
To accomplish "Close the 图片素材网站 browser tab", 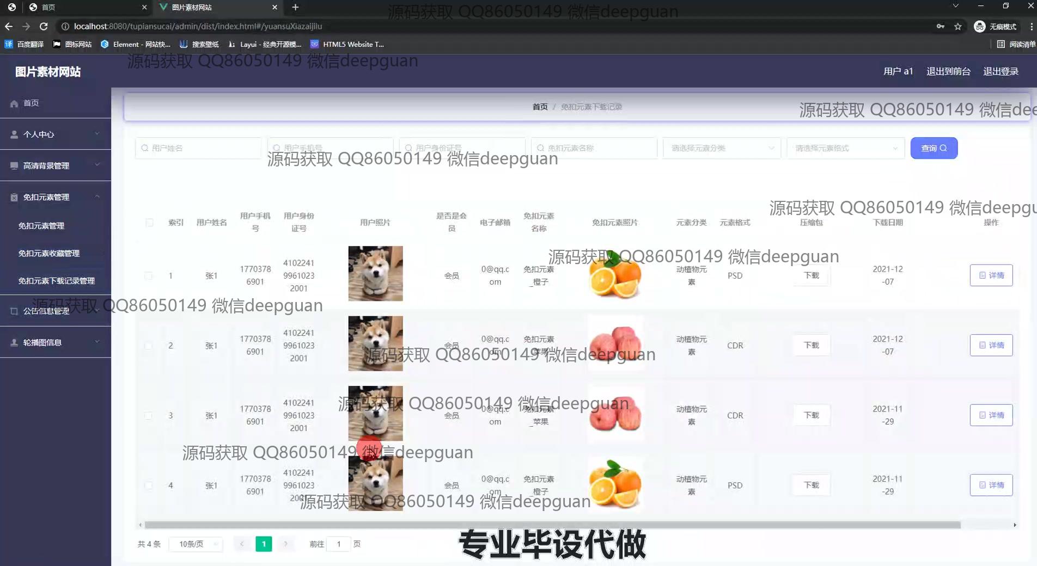I will tap(274, 7).
